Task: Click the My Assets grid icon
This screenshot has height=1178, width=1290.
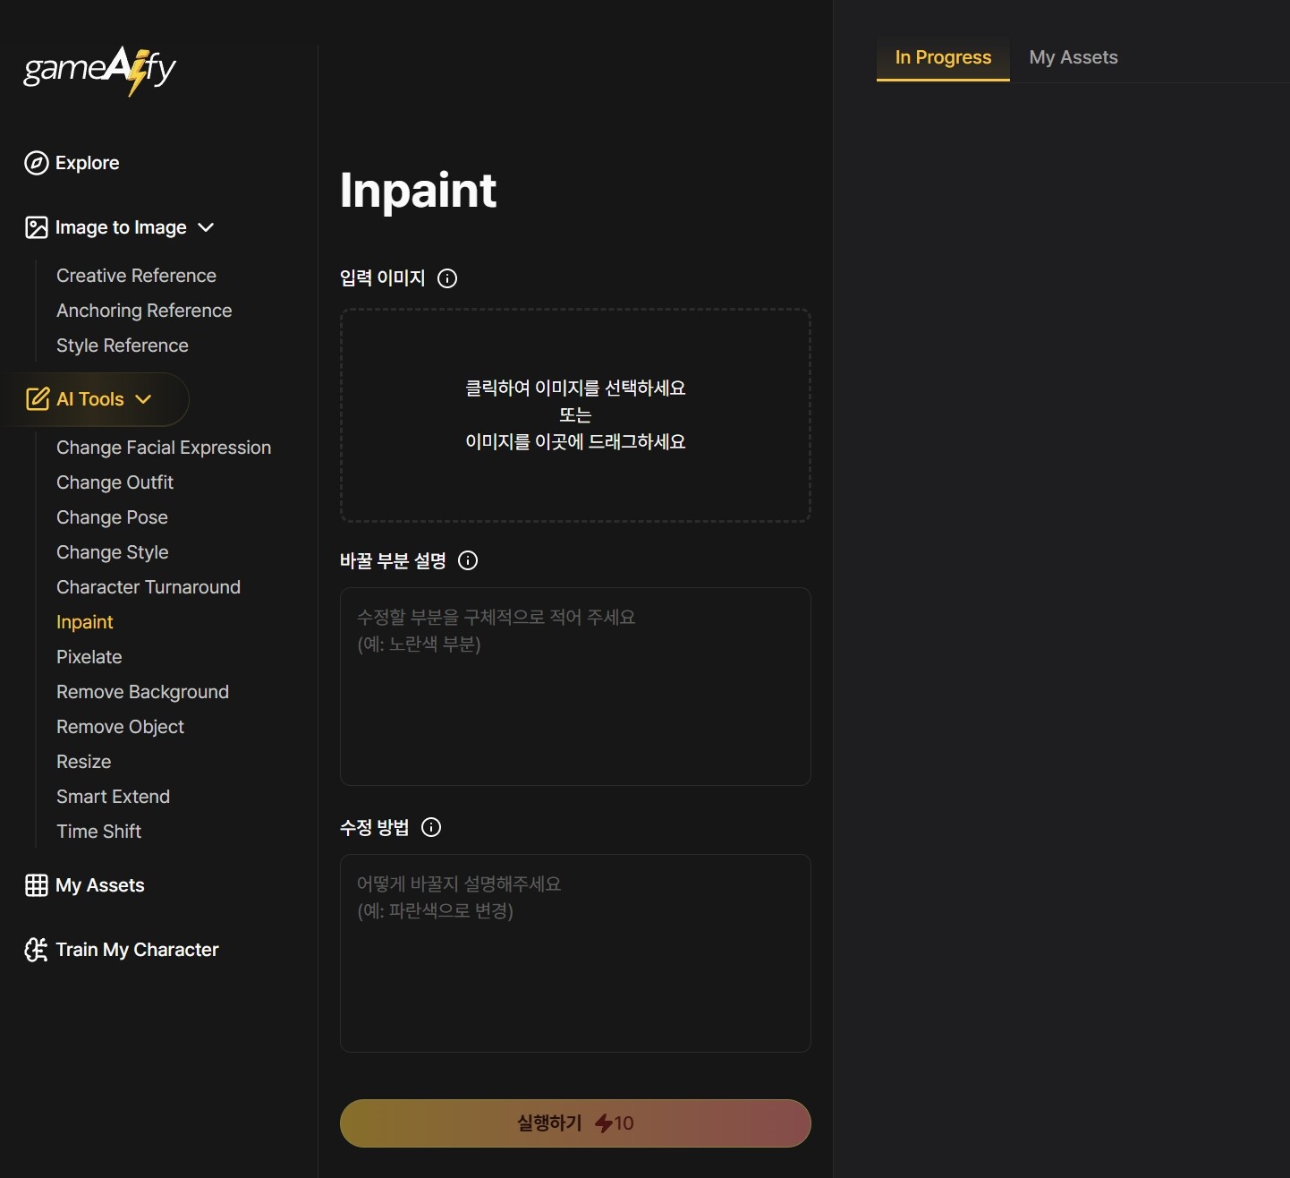Action: coord(37,885)
